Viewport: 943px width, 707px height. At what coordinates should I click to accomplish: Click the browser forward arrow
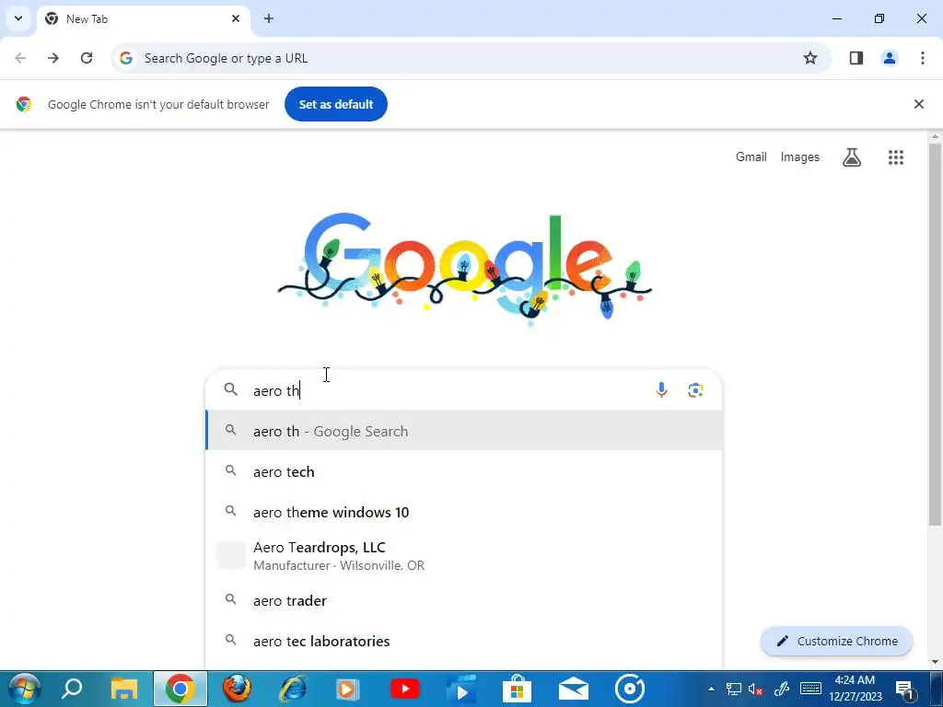pos(52,58)
